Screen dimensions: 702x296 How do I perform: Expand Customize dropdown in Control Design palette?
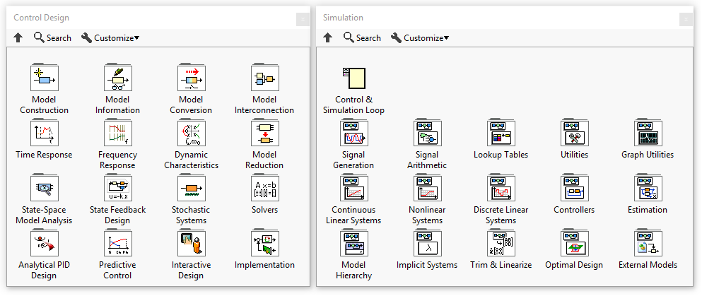pyautogui.click(x=110, y=38)
